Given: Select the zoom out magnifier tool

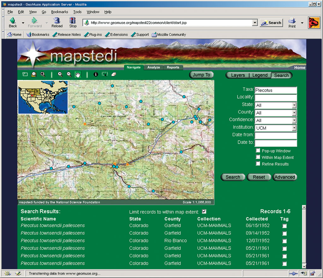Looking at the screenshot, I should [x=69, y=74].
